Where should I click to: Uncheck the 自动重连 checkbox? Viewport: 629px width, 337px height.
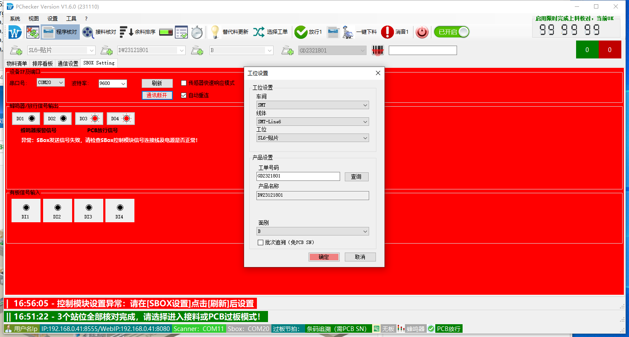tap(184, 95)
